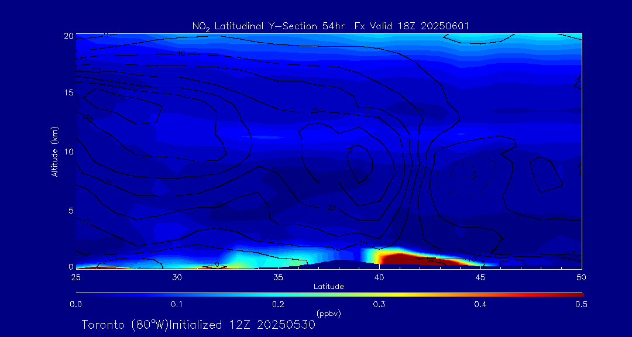Select the Altitude (km) y-axis label

(x=55, y=152)
